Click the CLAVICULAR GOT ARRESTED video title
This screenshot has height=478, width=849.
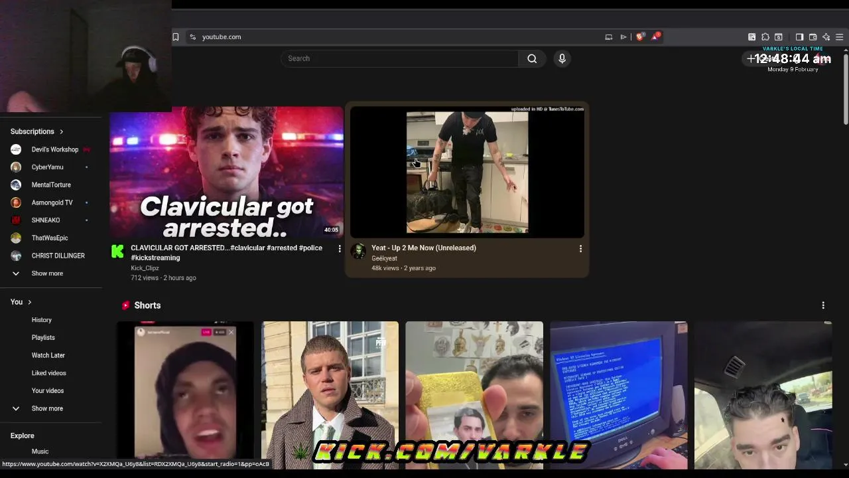(226, 252)
